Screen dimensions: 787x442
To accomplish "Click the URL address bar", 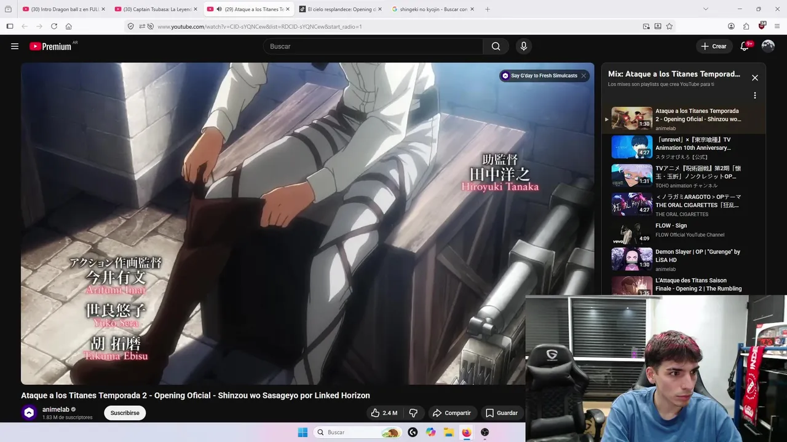I will click(x=393, y=26).
